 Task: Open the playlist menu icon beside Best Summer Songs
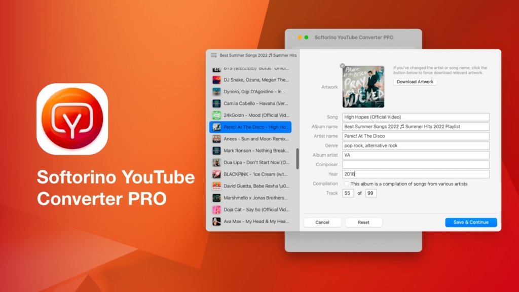coord(213,55)
